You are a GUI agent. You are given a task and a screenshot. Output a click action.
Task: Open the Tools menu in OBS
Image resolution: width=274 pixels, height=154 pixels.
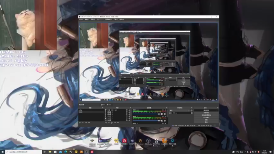pos(116,20)
